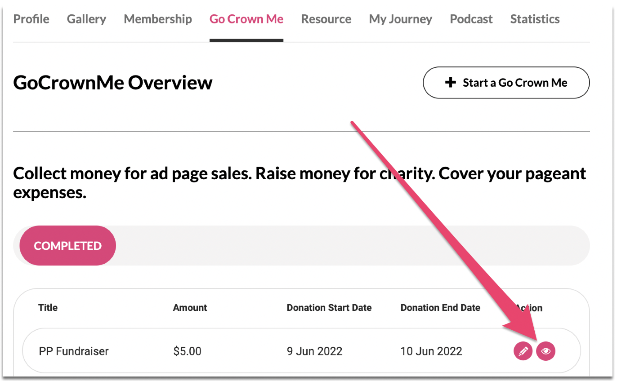Click the Donation End Date column header

point(440,308)
